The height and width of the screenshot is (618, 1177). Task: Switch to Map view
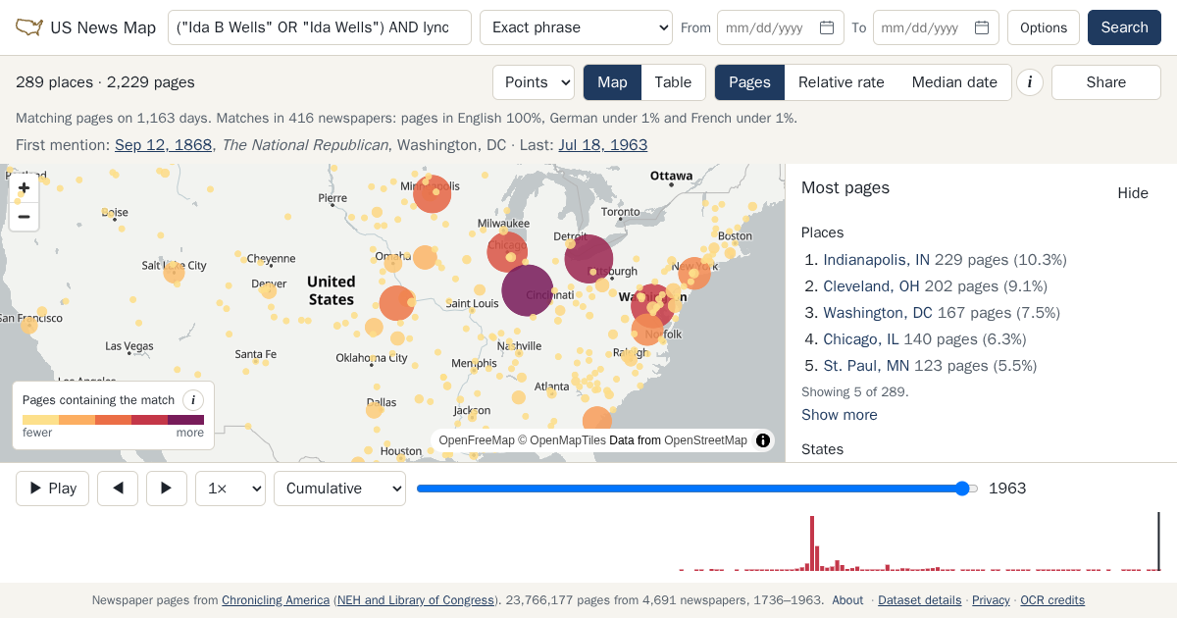(x=612, y=82)
